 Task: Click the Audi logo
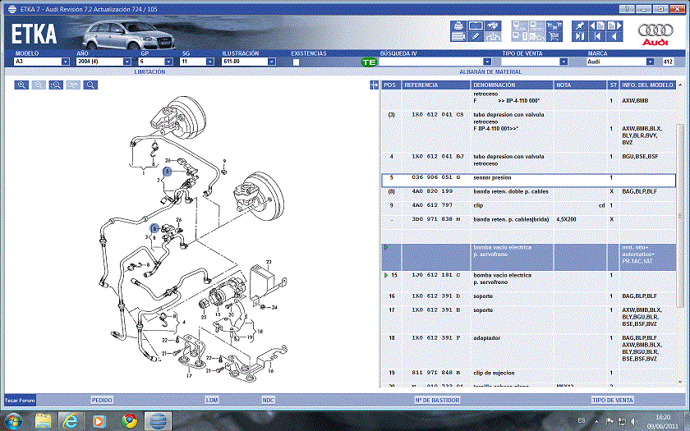655,34
